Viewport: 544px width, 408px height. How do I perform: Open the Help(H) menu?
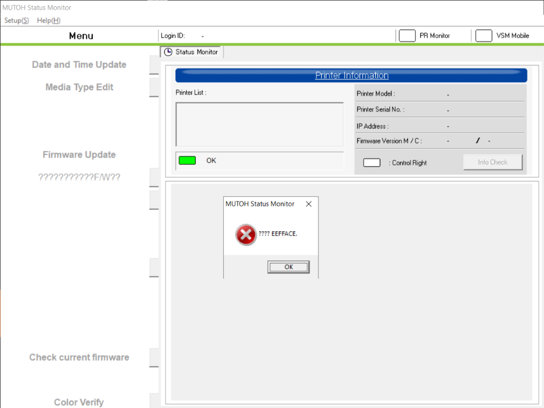pyautogui.click(x=48, y=20)
